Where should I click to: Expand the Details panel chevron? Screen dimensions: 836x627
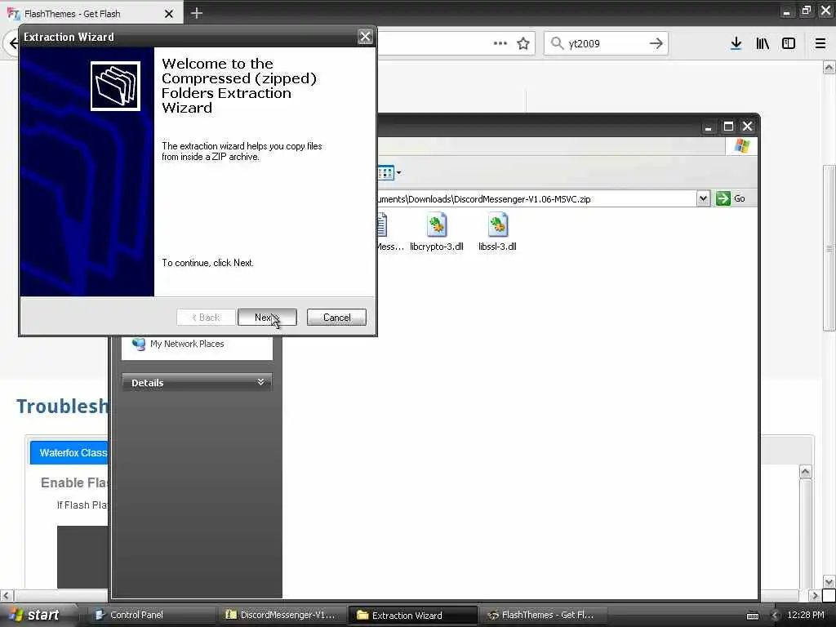260,382
